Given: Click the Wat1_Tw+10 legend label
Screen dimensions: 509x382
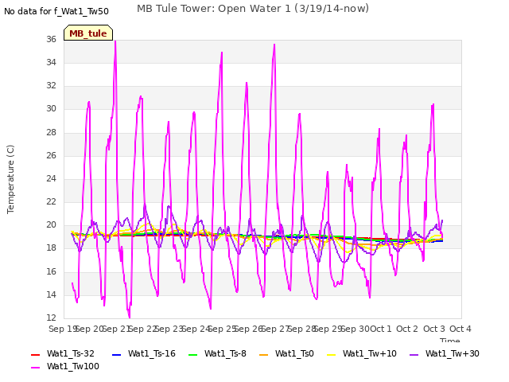Looking at the screenshot, I should point(370,353).
